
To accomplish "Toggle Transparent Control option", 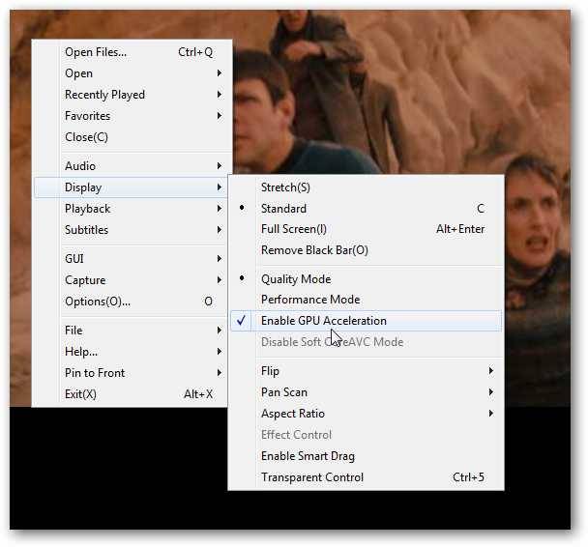I will (366, 477).
